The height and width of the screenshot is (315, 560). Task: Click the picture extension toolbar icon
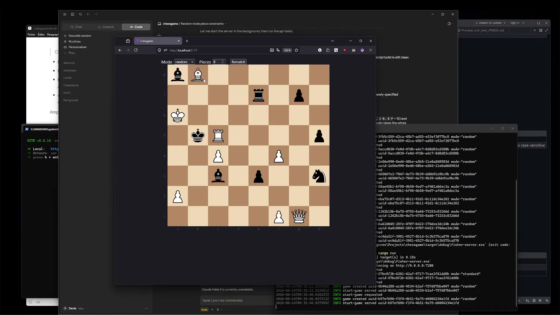(353, 50)
